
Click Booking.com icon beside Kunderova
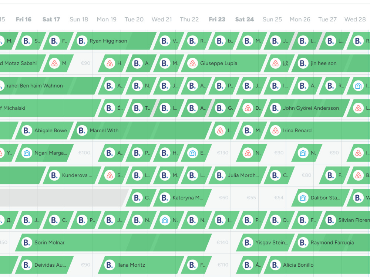pos(54,175)
